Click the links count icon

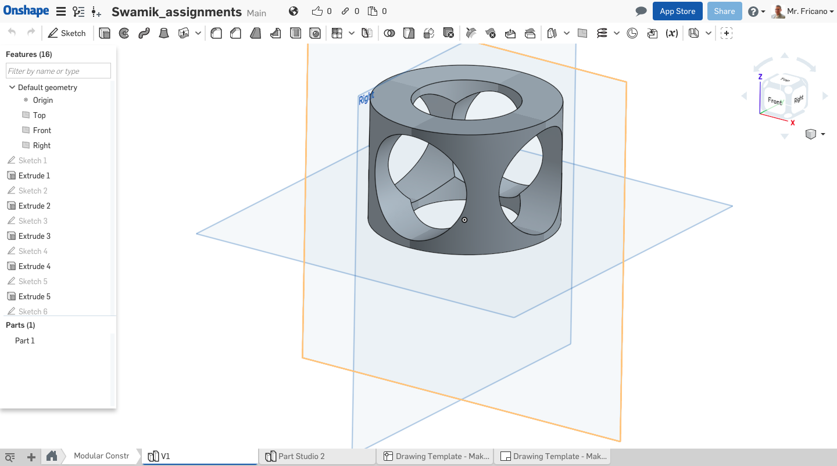click(x=345, y=11)
